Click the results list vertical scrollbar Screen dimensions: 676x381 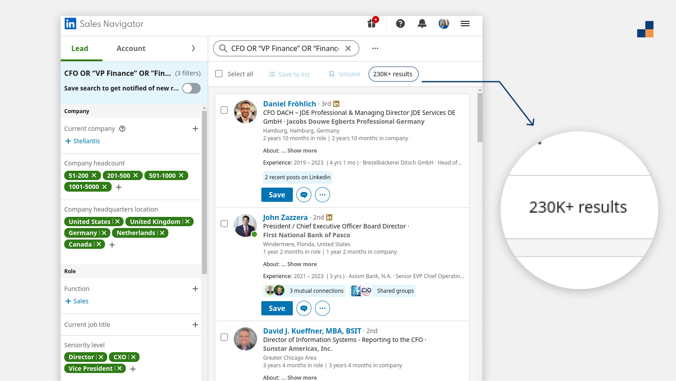(x=480, y=118)
